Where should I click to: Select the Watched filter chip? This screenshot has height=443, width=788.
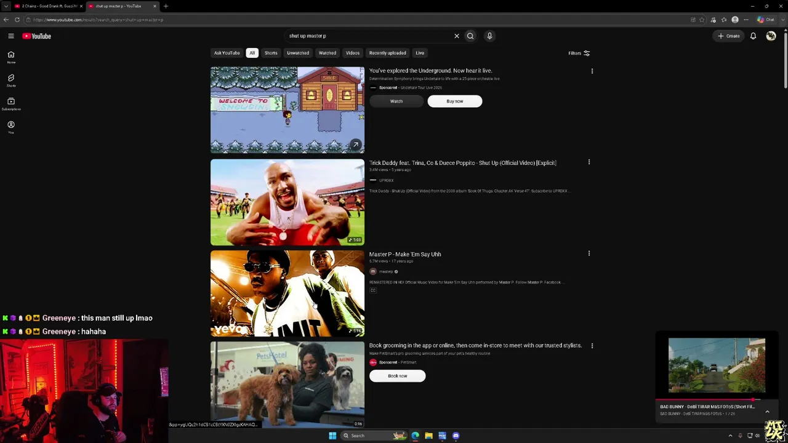(x=328, y=53)
